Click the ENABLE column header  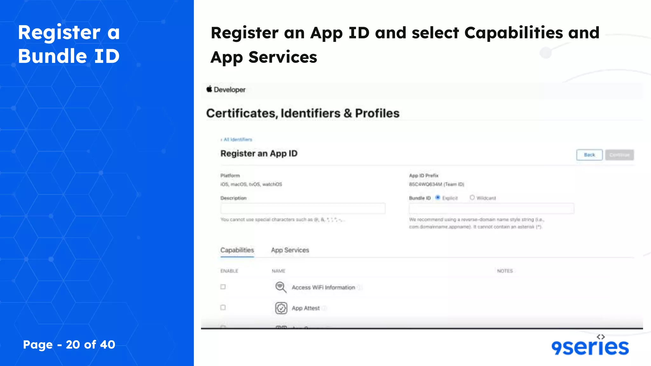tap(229, 271)
